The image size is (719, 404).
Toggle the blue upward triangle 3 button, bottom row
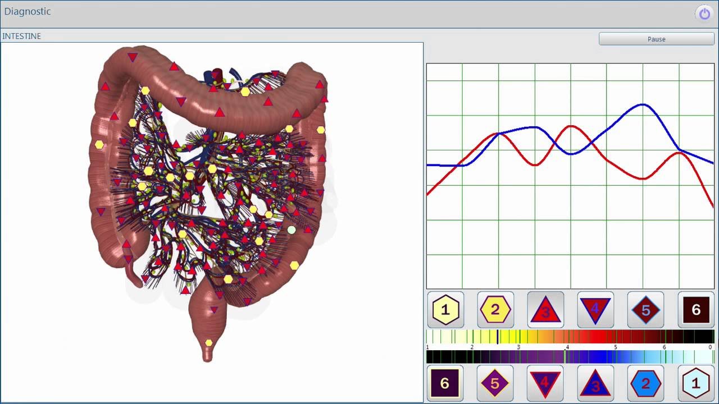[595, 383]
